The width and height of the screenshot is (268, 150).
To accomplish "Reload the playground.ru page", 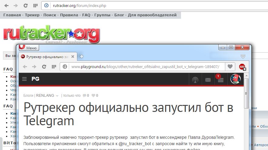I will click(x=44, y=67).
